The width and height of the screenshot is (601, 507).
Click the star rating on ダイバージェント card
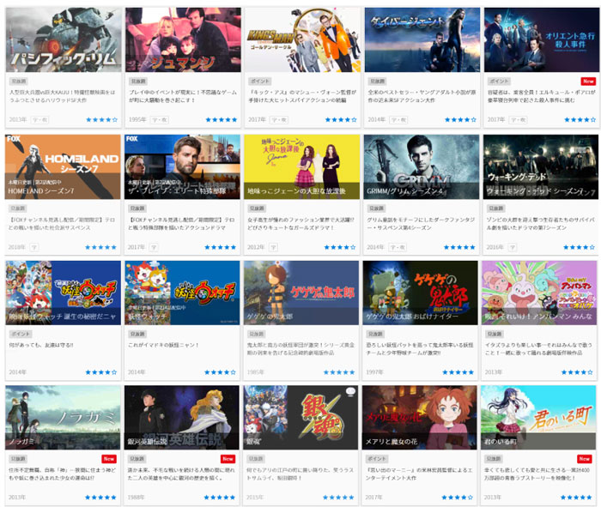point(460,120)
